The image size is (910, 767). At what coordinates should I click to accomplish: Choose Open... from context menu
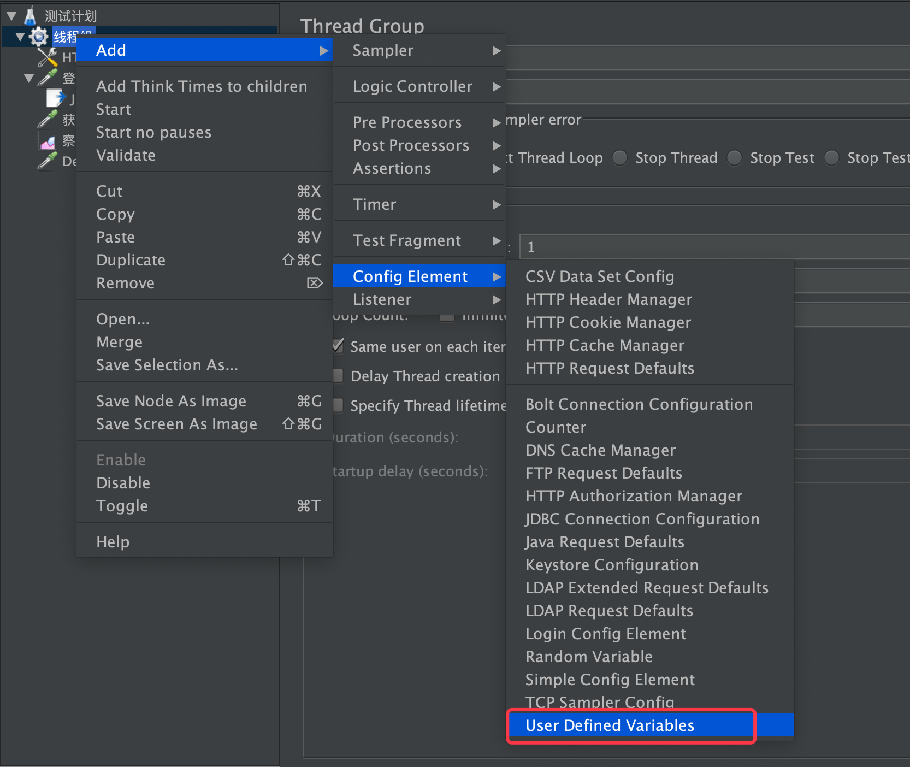[205, 319]
